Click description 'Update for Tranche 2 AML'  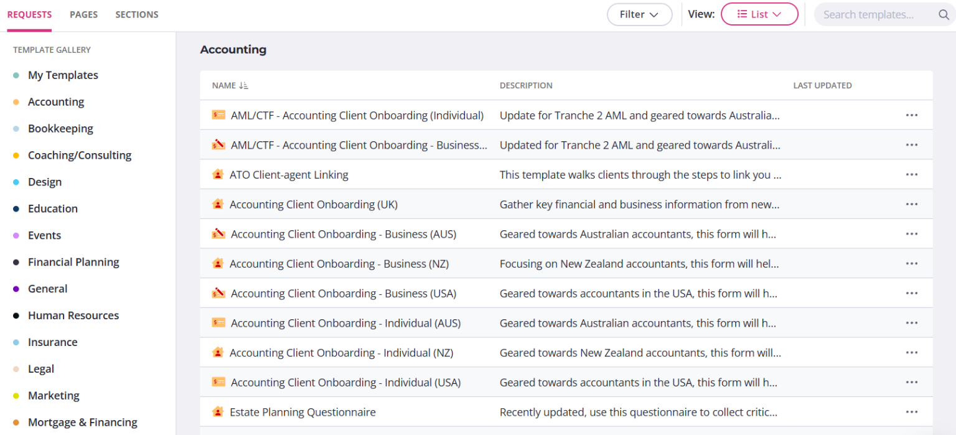639,115
